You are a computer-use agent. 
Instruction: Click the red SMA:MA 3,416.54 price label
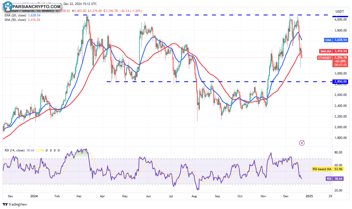point(334,51)
